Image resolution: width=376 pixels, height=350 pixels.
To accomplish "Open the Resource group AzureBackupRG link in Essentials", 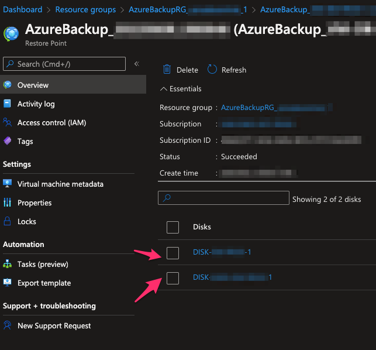I will [277, 107].
